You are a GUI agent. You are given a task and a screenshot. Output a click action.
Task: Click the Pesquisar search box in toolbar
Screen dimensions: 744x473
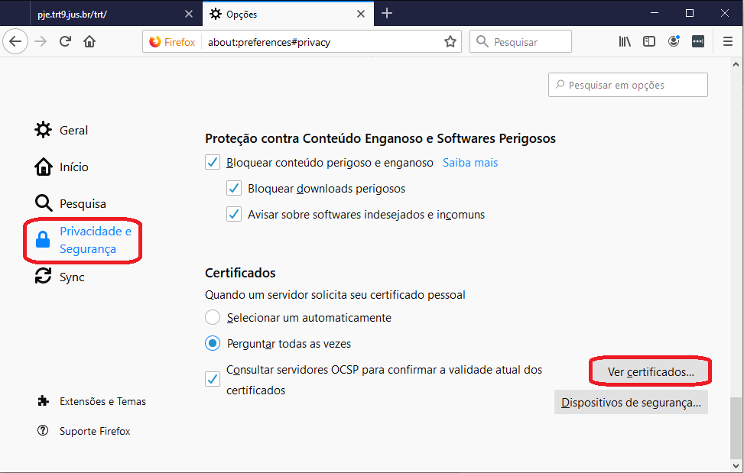coord(521,42)
